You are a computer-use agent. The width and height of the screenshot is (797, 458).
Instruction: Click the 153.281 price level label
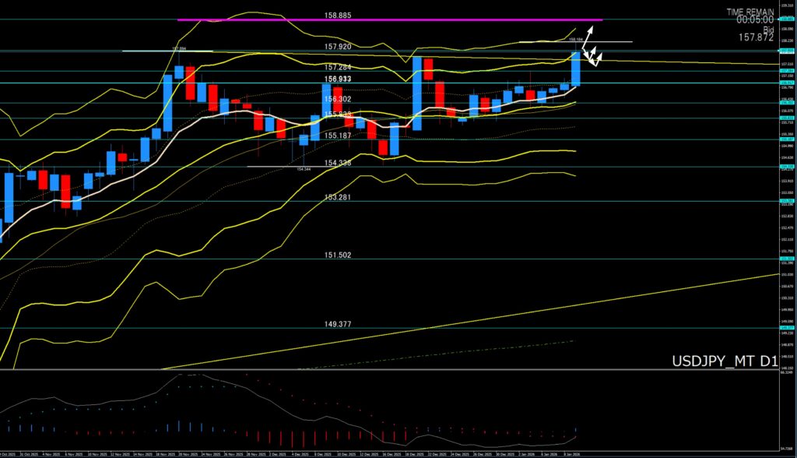coord(338,197)
